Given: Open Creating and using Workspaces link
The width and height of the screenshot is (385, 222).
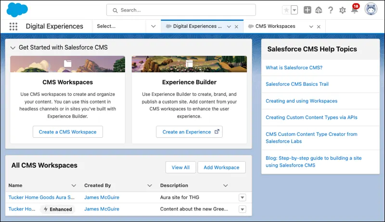Looking at the screenshot, I should tap(302, 101).
